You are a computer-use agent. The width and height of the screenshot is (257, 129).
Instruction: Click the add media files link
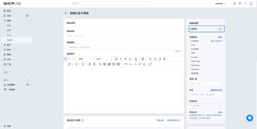pyautogui.click(x=173, y=120)
